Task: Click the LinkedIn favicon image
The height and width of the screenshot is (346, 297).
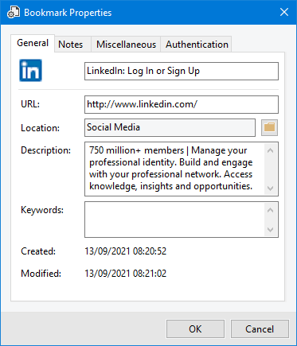Action: pyautogui.click(x=30, y=70)
